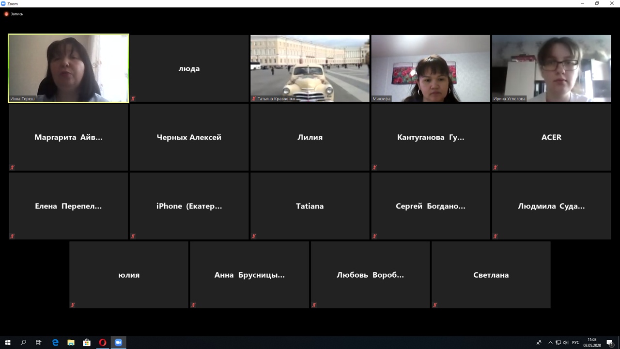Click the volume speaker tray icon
The height and width of the screenshot is (349, 620).
(x=566, y=343)
